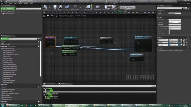Toggle view options eye in My Blueprint
Image resolution: width=191 pixels, height=107 pixels.
[x=39, y=39]
